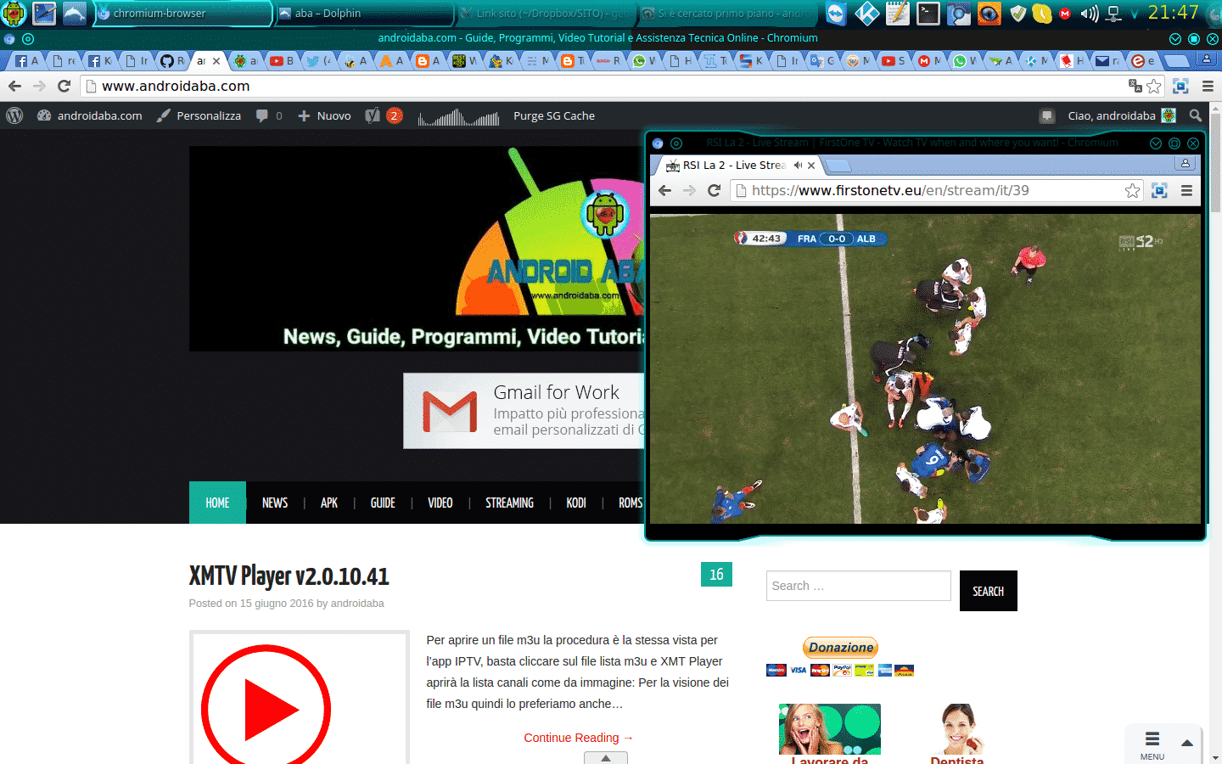Go back in the androidaba browser window

pos(14,86)
